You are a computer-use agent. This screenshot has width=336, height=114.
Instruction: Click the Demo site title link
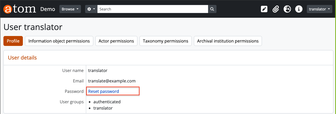point(48,9)
